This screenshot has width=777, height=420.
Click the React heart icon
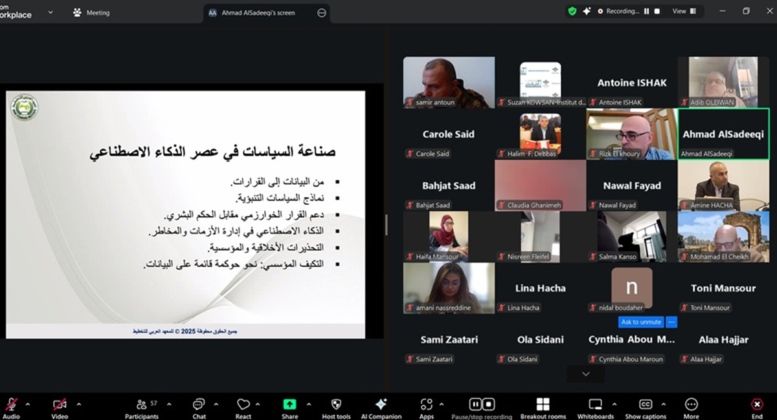[x=243, y=405]
